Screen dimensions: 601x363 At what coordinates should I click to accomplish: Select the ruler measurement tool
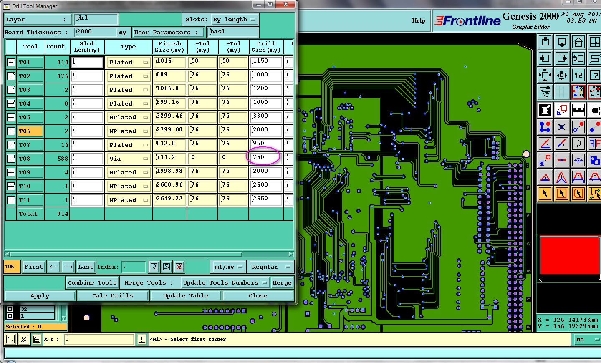coord(578,110)
